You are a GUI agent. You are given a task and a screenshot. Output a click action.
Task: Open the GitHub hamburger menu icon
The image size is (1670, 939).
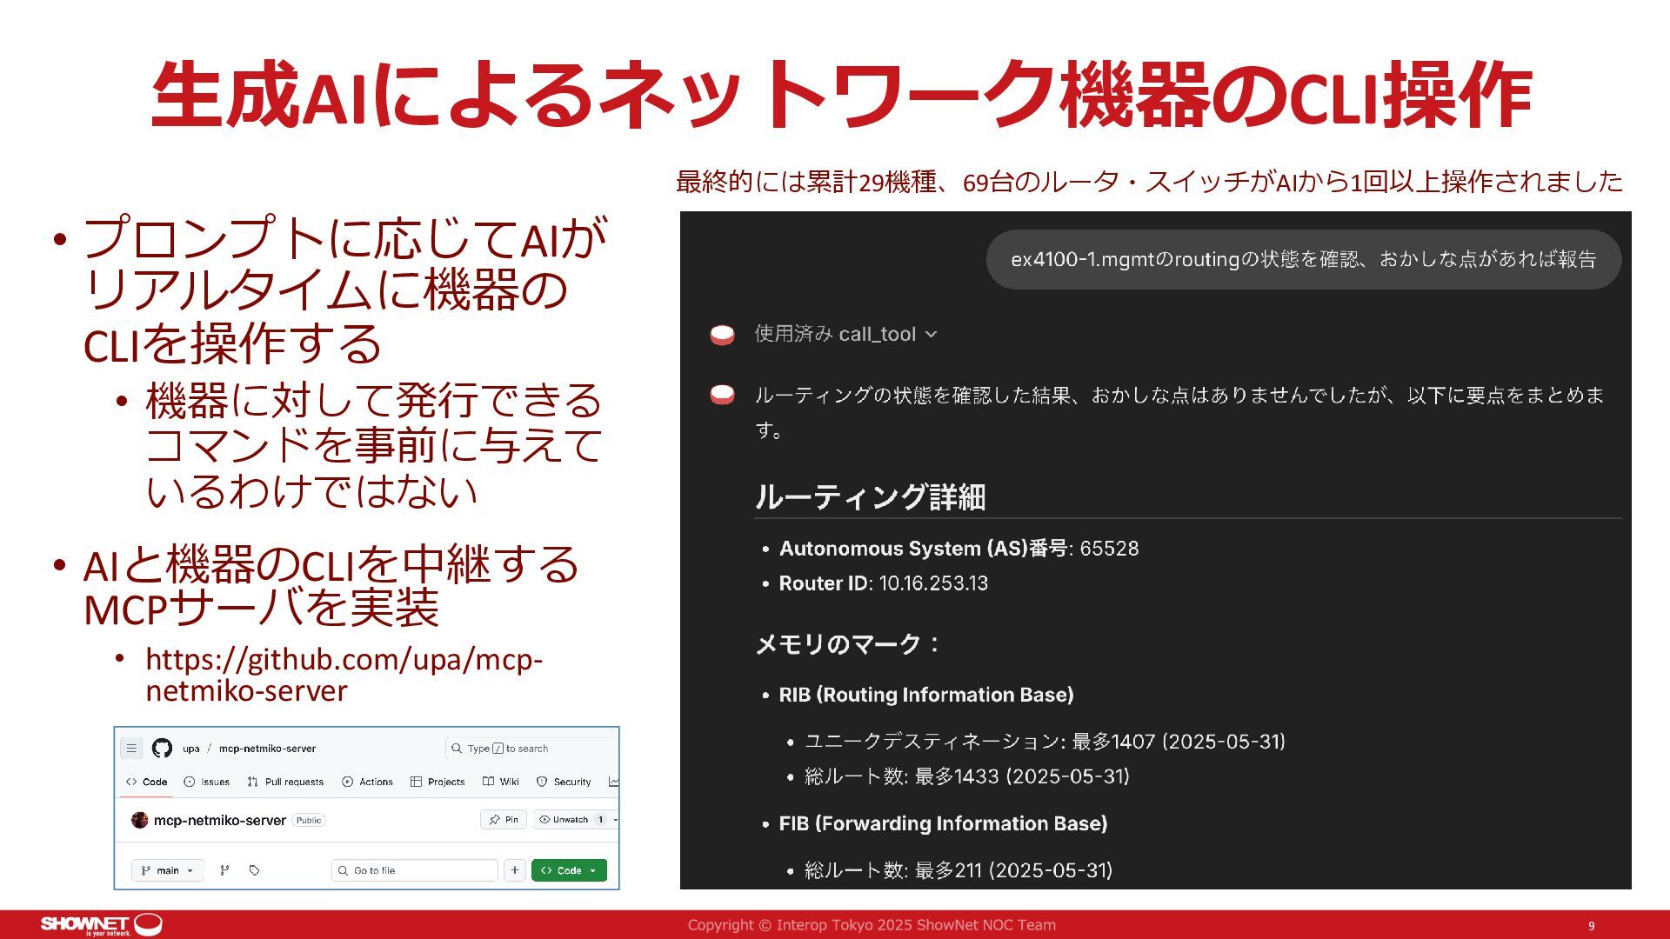click(x=131, y=748)
